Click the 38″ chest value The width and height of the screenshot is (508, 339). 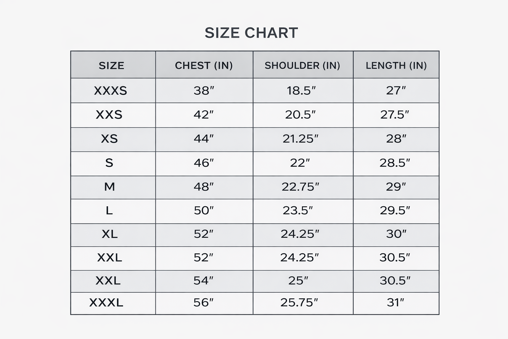coord(204,91)
